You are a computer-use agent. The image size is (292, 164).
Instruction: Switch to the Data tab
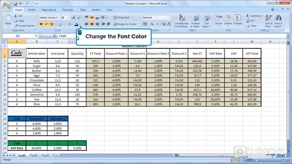[x=83, y=10]
